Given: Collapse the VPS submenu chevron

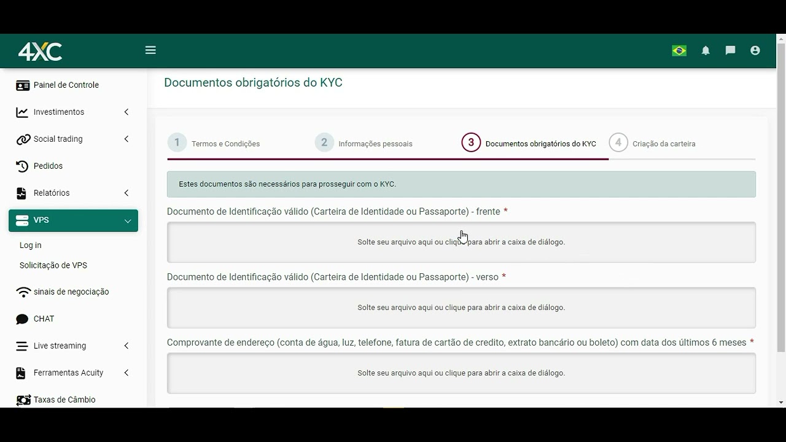Looking at the screenshot, I should click(x=128, y=220).
